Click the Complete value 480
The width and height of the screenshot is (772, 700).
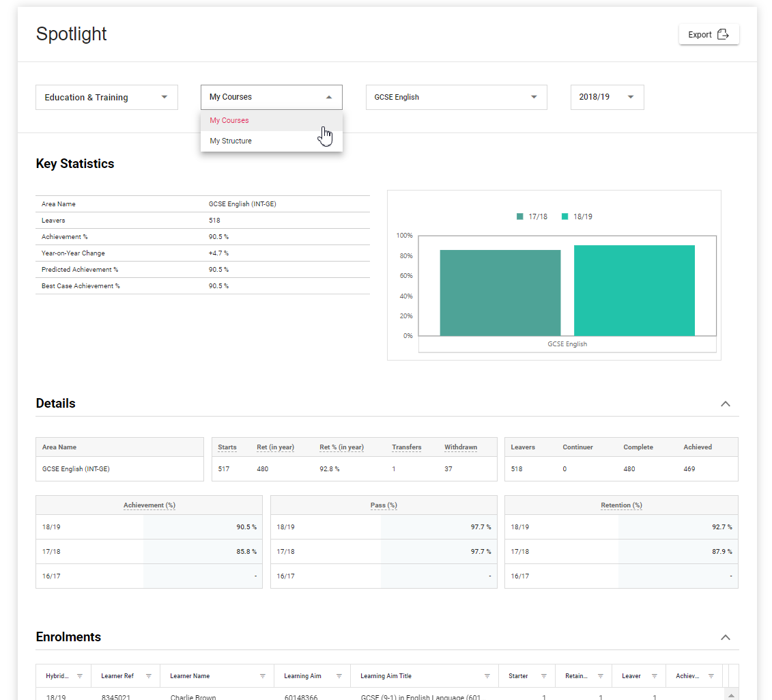click(629, 469)
